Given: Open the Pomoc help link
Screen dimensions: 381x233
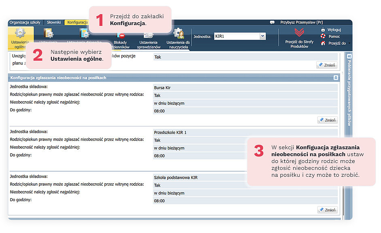Looking at the screenshot, I should click(x=334, y=36).
